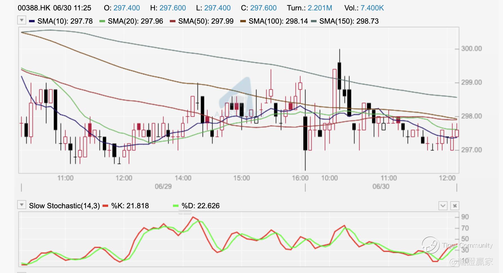Click the high price H: 297.600

[168, 8]
